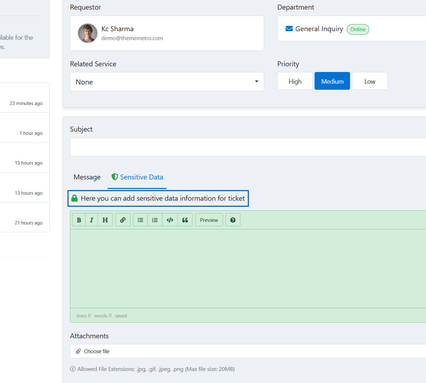Open the Related Service dropdown
426x383 pixels.
pos(167,82)
